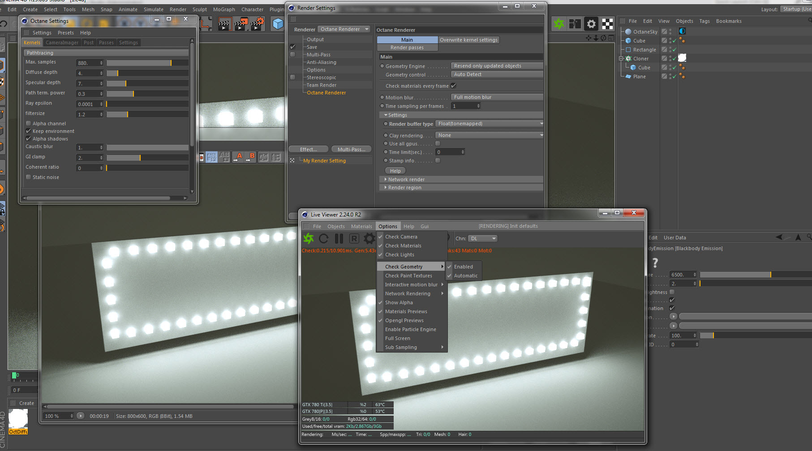Click the Set as B compare icon

coord(251,157)
